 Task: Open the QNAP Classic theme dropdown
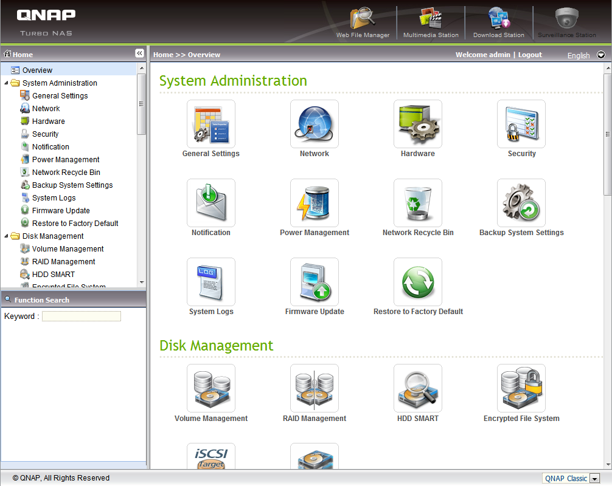pos(594,479)
